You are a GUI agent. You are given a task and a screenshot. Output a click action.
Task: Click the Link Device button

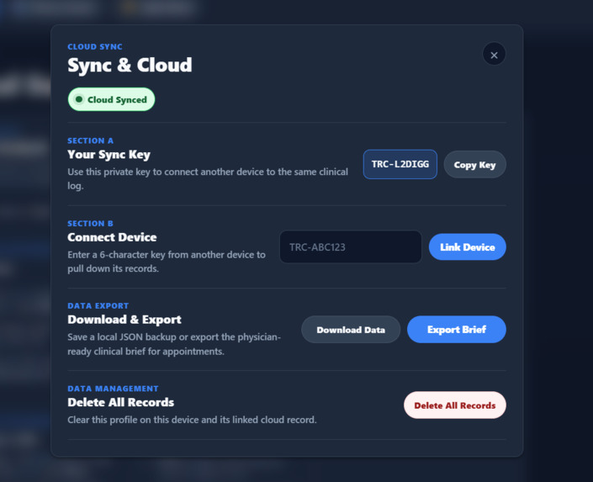[467, 247]
